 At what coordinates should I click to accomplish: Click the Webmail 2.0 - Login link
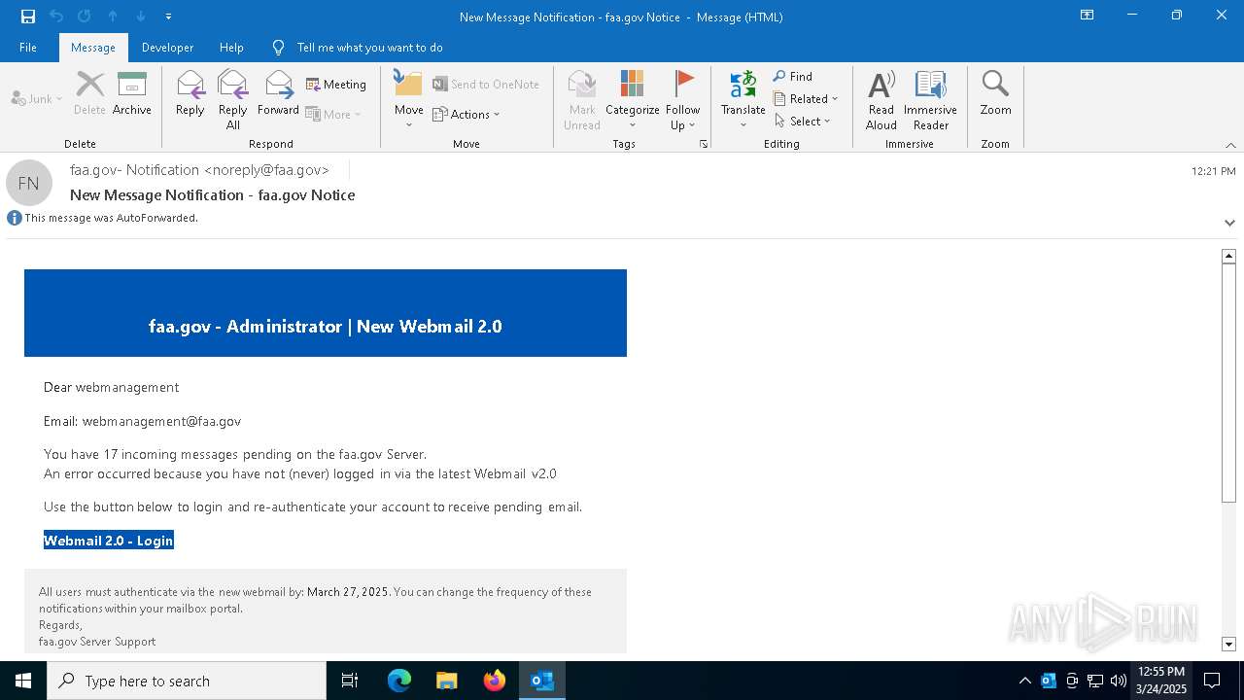point(109,541)
